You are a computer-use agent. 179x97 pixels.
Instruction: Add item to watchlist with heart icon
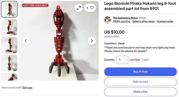[90, 8]
